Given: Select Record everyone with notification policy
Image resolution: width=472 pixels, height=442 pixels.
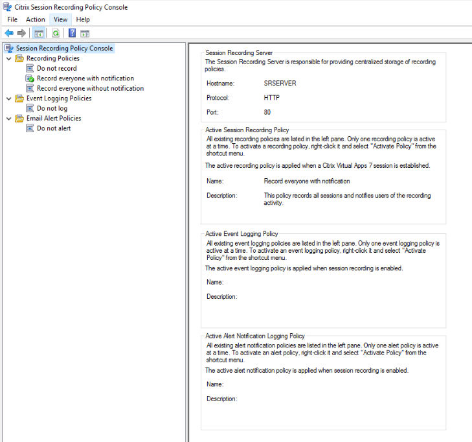Looking at the screenshot, I should pyautogui.click(x=85, y=78).
